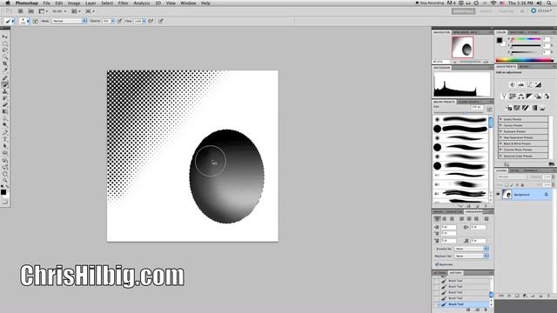Image resolution: width=557 pixels, height=313 pixels.
Task: Toggle tablet pressure for size
Action: [160, 21]
